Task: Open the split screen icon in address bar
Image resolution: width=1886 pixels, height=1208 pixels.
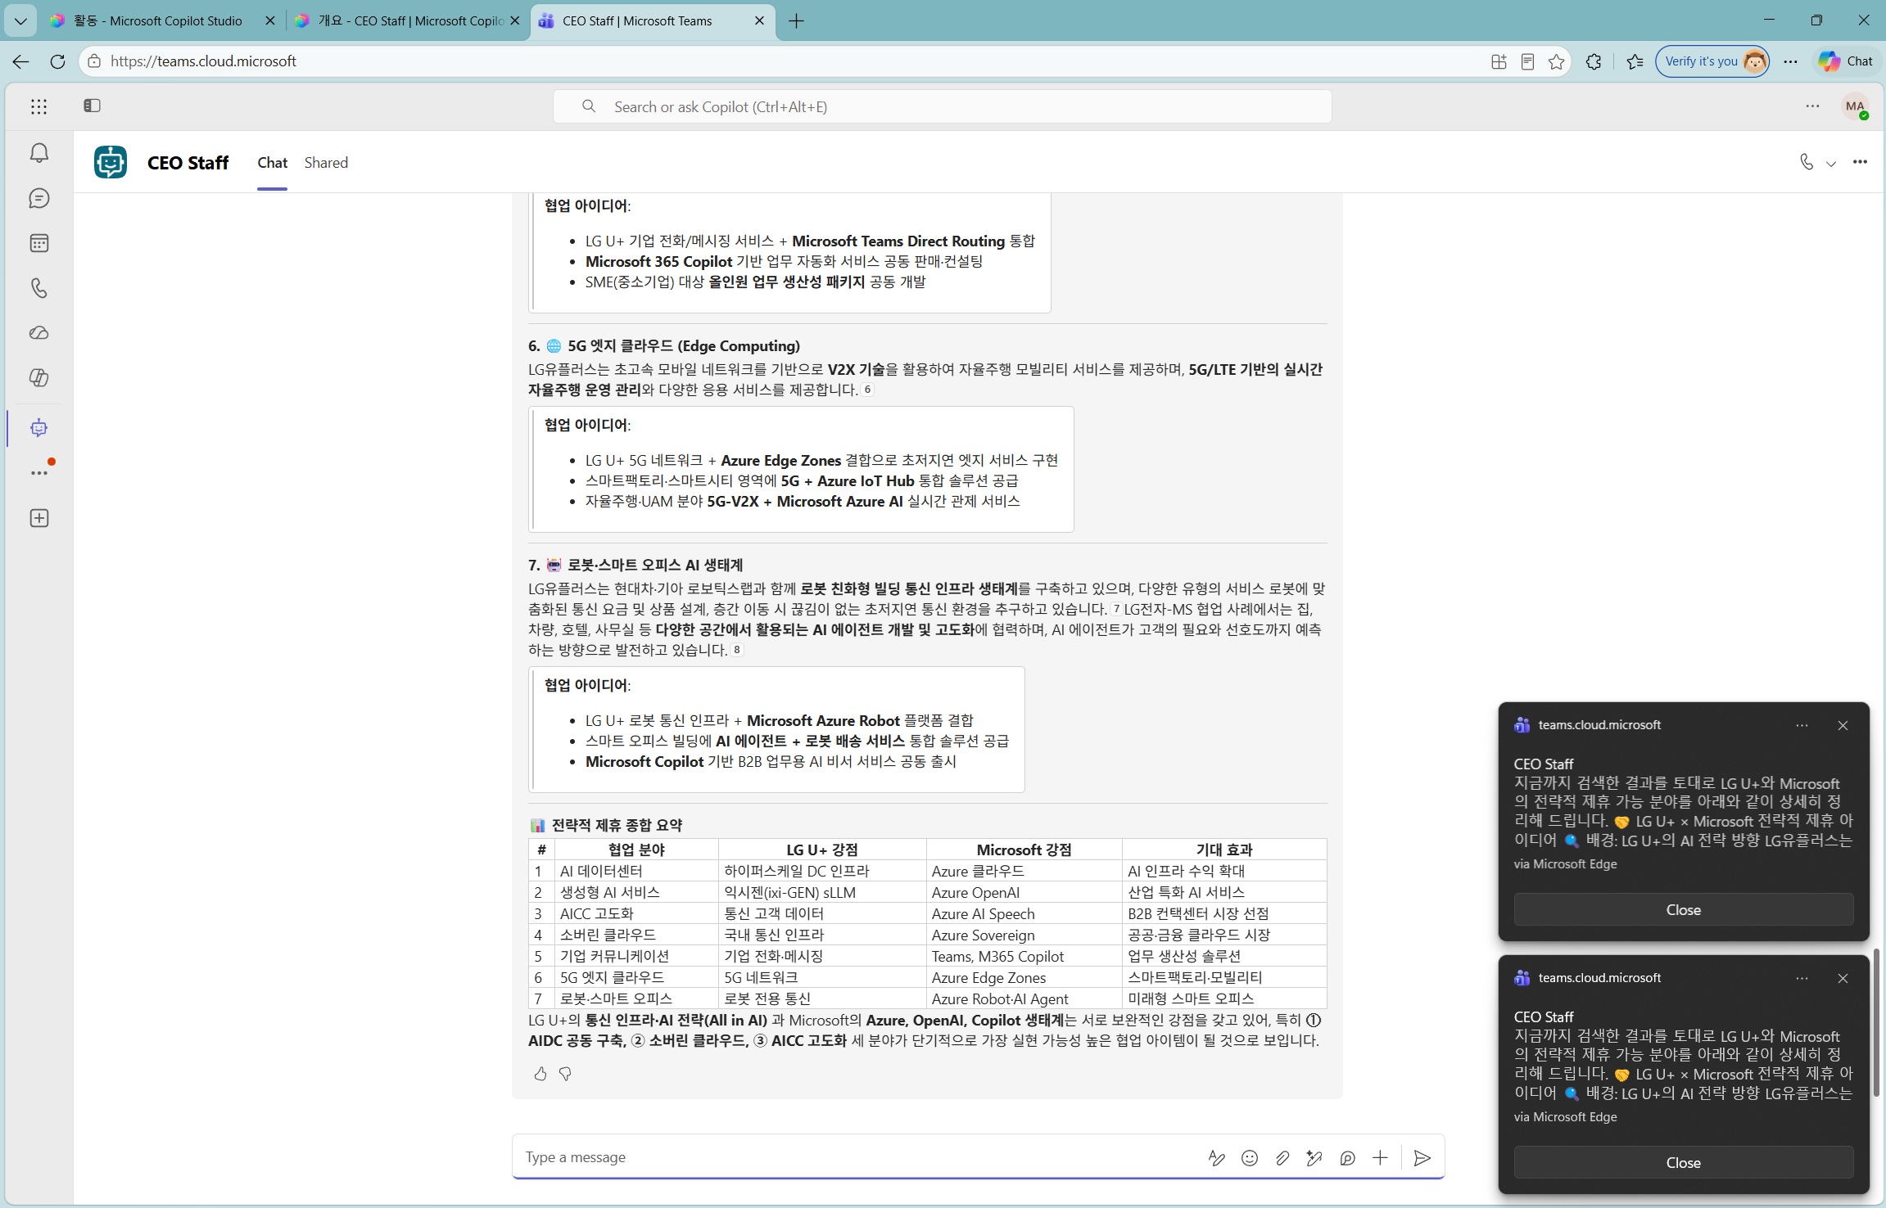Action: pos(1499,61)
